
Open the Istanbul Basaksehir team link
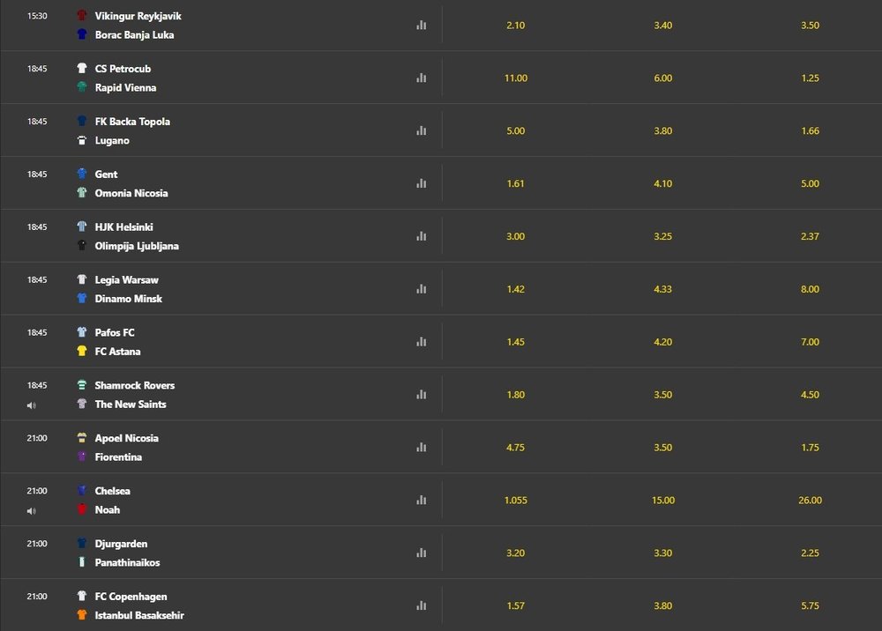point(139,615)
